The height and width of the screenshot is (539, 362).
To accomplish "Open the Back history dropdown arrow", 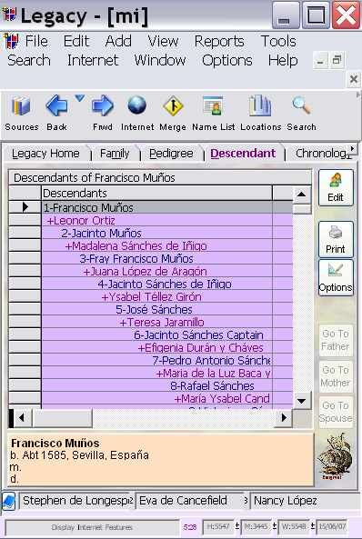I will 80,99.
